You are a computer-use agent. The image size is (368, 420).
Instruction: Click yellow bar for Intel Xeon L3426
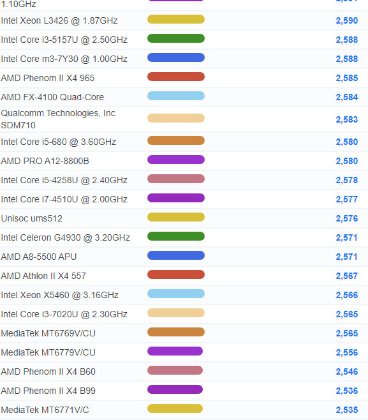tap(176, 19)
